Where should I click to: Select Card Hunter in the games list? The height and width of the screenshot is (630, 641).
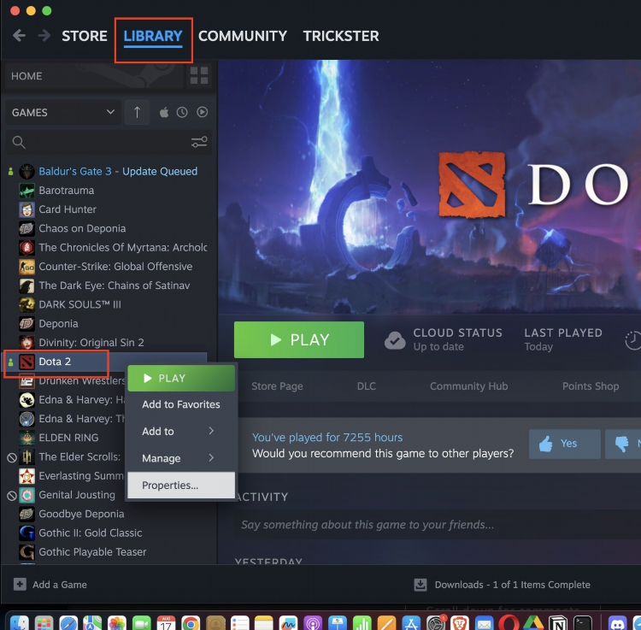[68, 209]
